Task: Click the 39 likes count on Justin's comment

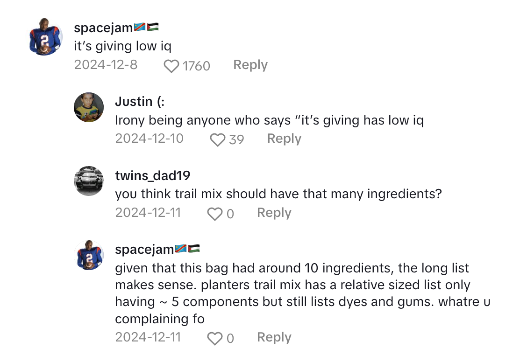Action: click(236, 139)
